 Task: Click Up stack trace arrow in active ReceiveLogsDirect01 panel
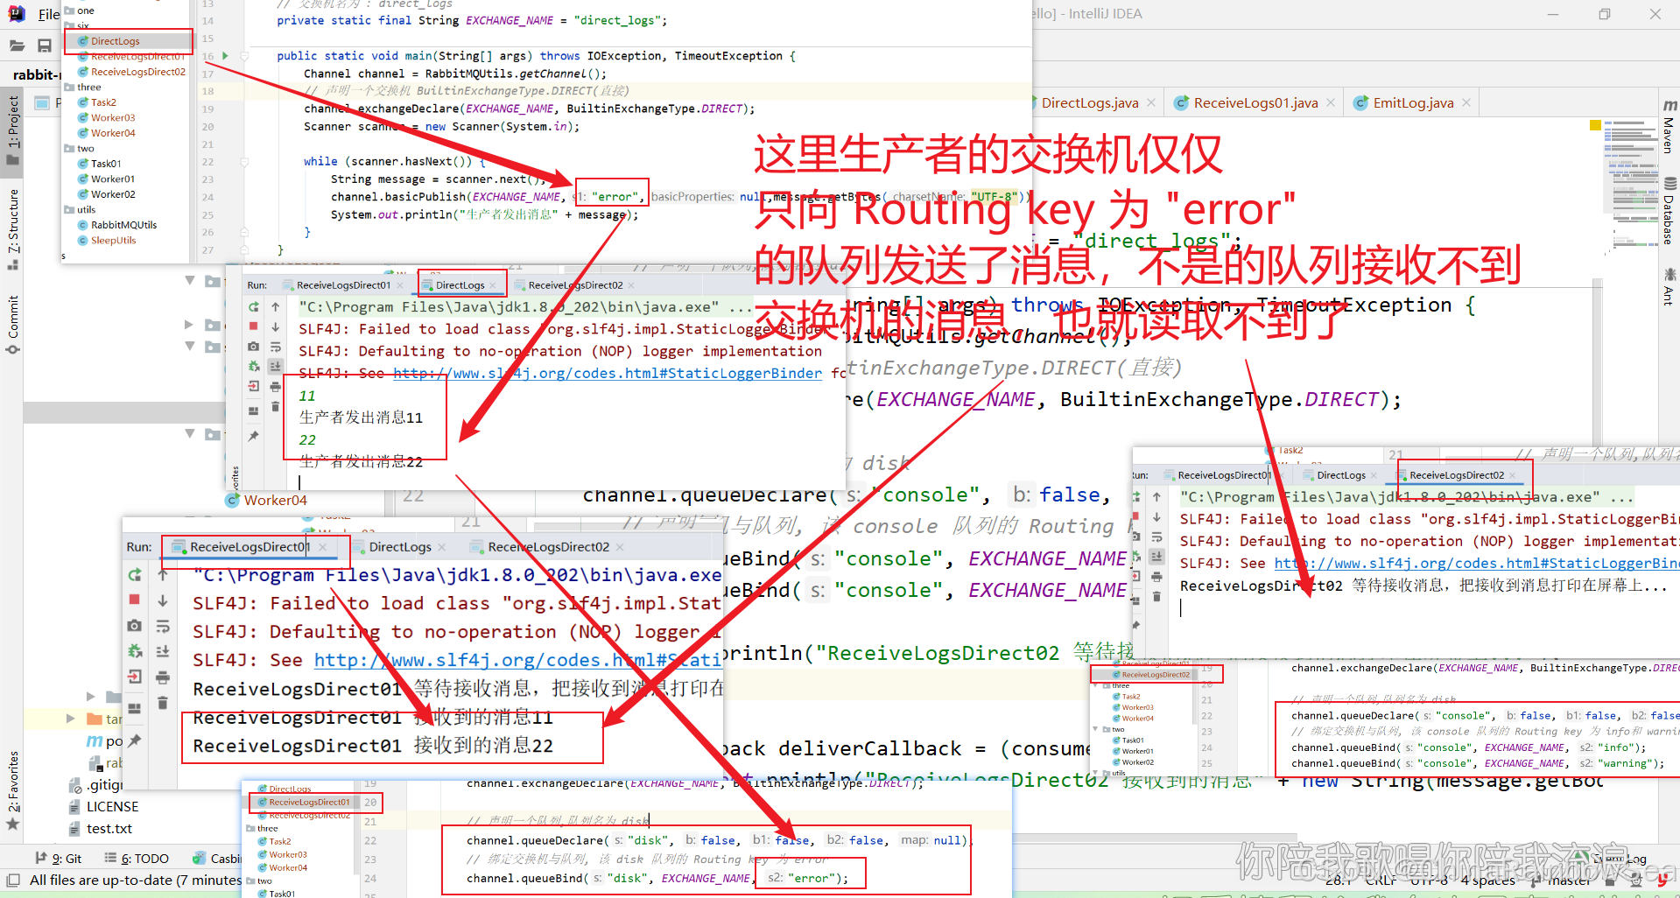pos(163,575)
